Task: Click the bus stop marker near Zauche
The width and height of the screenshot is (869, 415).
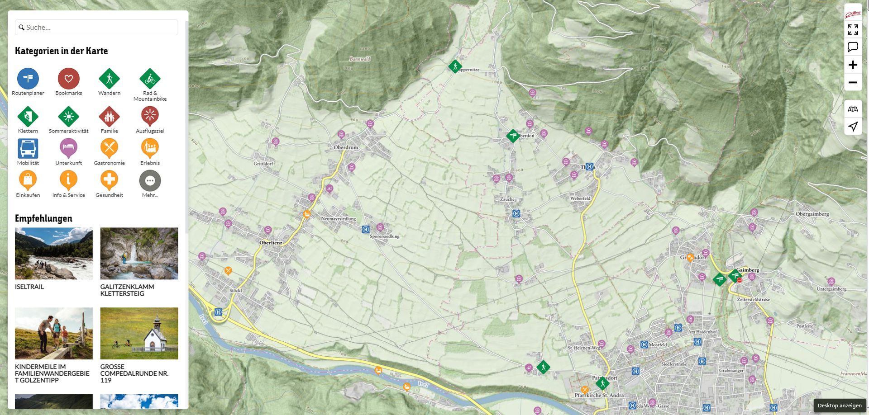Action: pos(516,213)
